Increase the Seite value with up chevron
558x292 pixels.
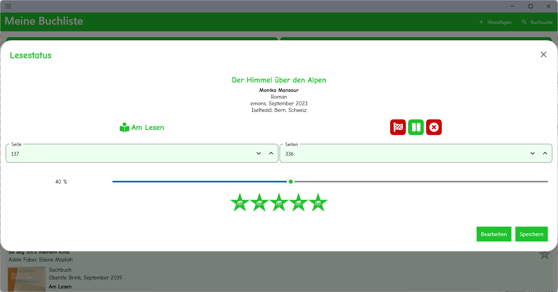(x=271, y=153)
